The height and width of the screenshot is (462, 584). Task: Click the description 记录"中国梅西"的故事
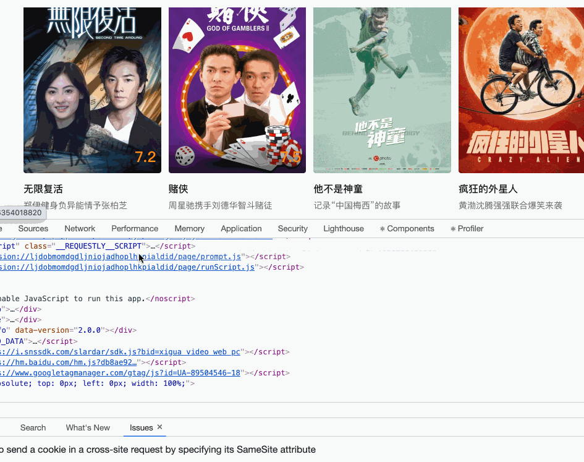pos(357,205)
